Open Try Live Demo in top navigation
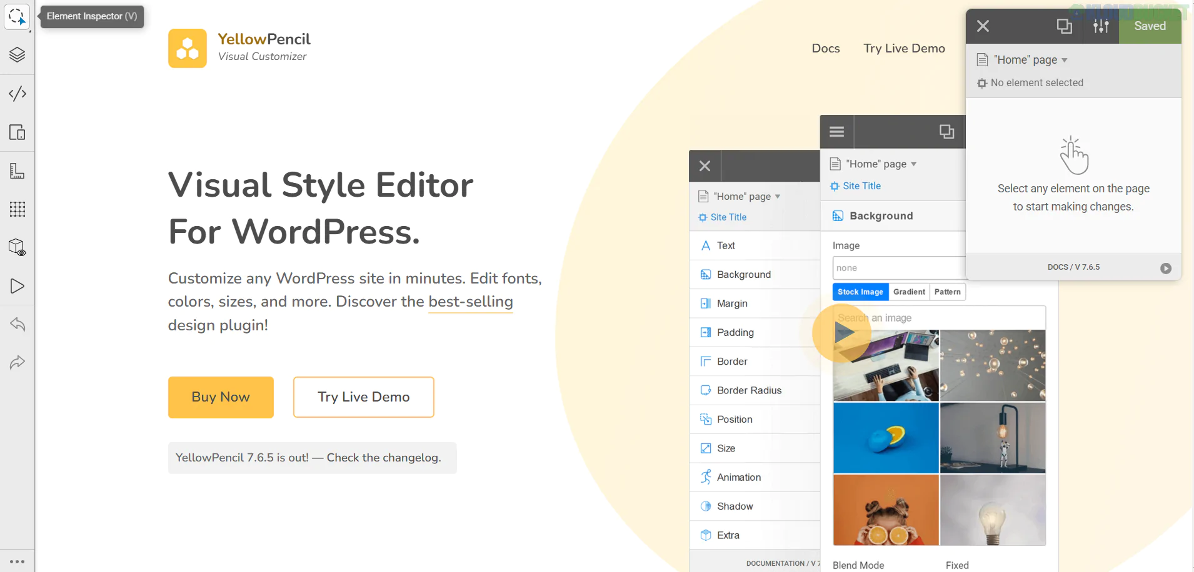 pos(904,49)
